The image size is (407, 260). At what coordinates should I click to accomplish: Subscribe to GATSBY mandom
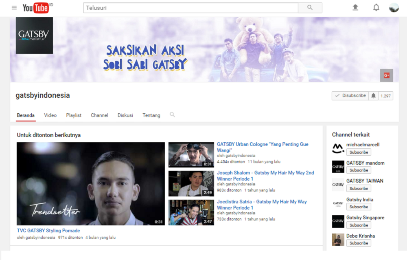pyautogui.click(x=359, y=170)
